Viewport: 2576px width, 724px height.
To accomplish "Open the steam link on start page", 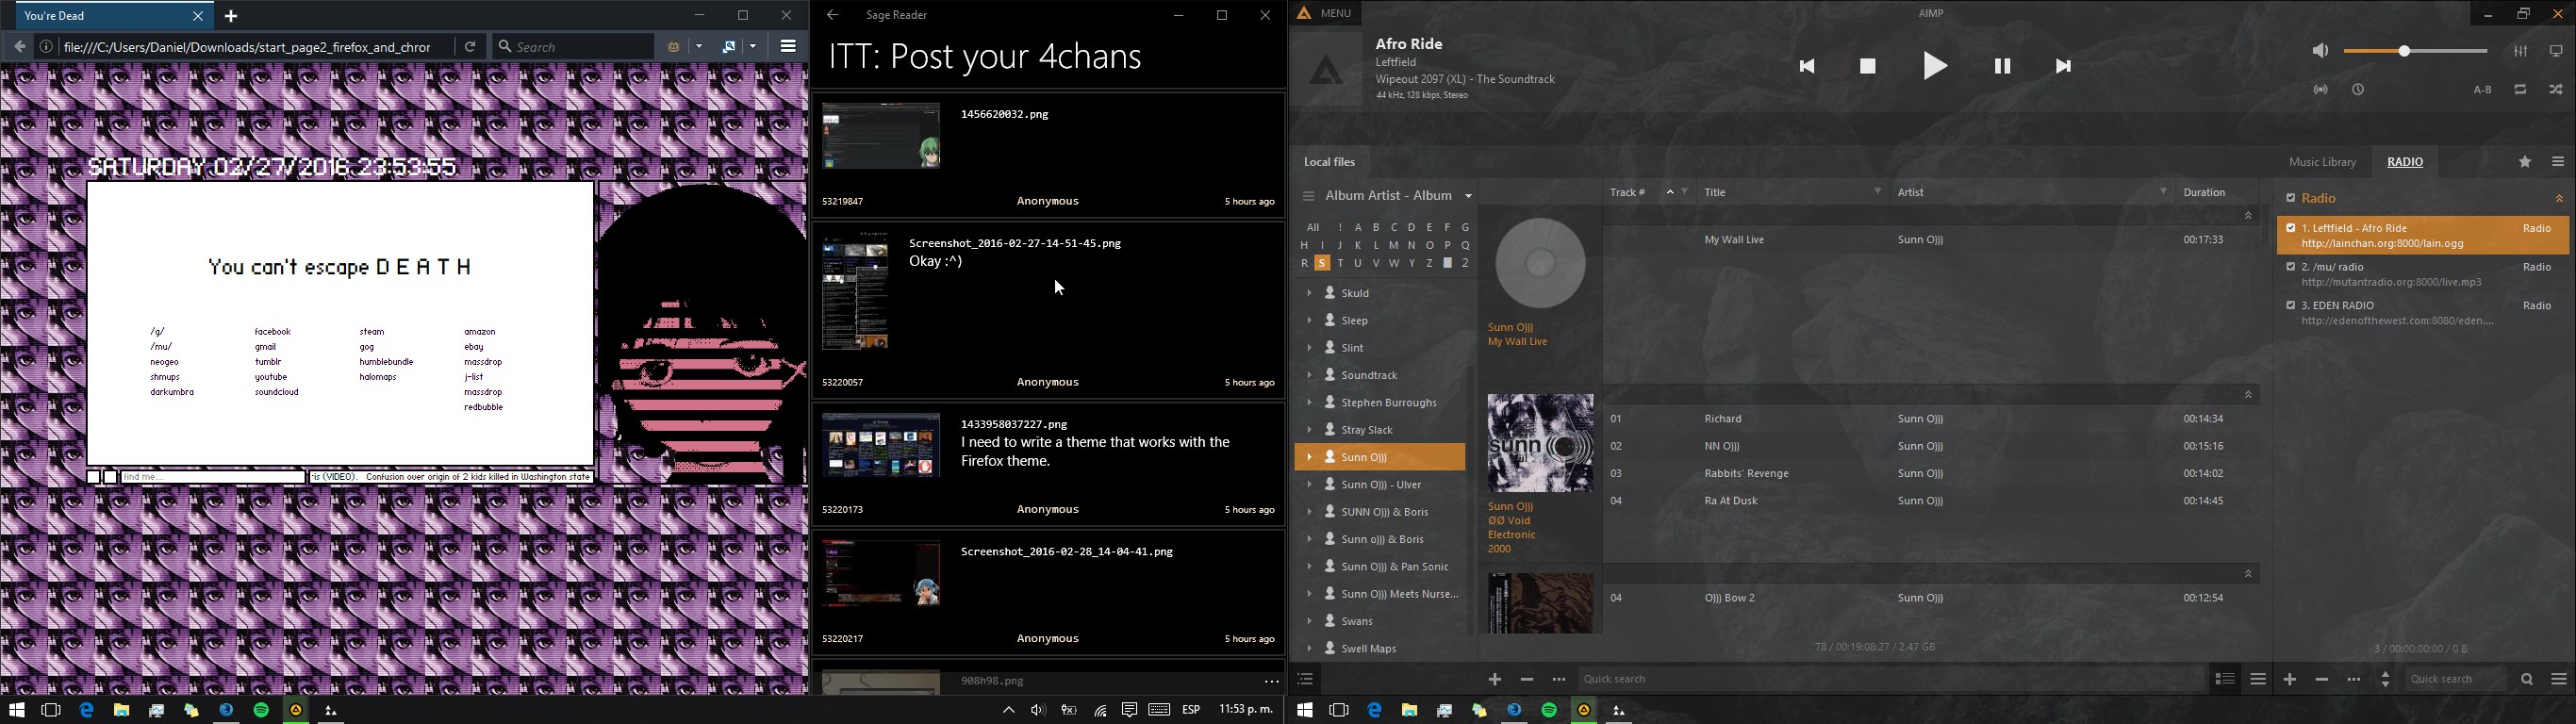I will (x=372, y=332).
